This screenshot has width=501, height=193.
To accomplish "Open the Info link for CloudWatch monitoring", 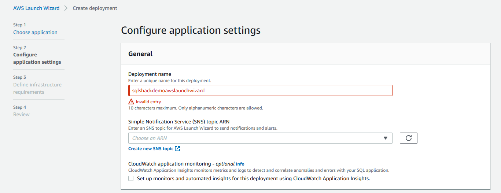I will click(x=240, y=164).
